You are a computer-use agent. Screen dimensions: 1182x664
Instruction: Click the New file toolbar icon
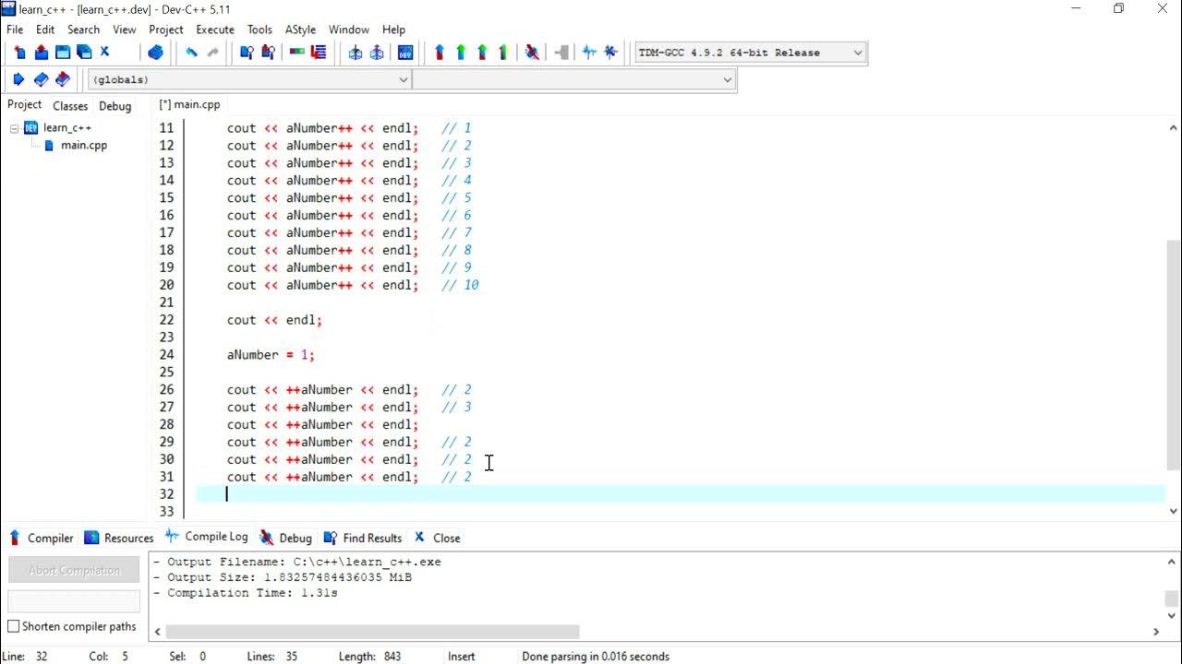(19, 53)
